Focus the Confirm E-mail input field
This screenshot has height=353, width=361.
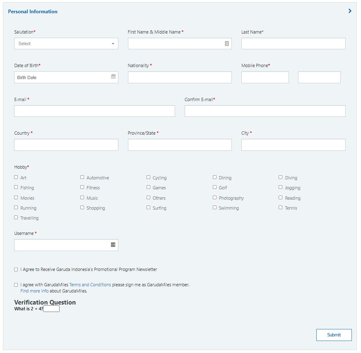(265, 111)
